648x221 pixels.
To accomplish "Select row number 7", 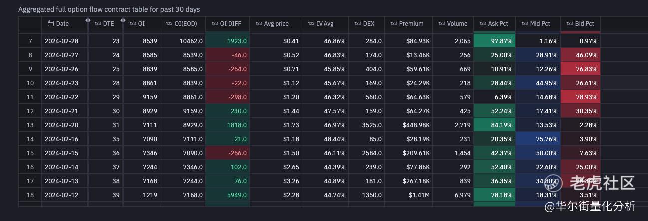I will click(30, 41).
